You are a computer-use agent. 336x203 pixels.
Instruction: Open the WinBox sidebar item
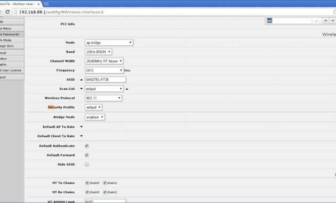coord(12,59)
